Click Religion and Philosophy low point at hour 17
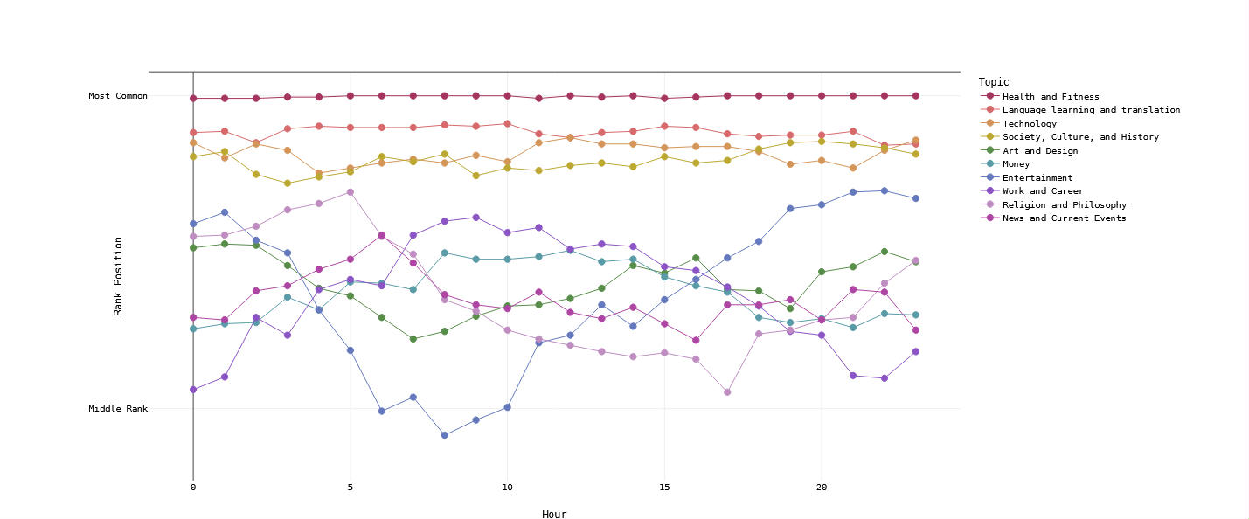 (x=727, y=392)
